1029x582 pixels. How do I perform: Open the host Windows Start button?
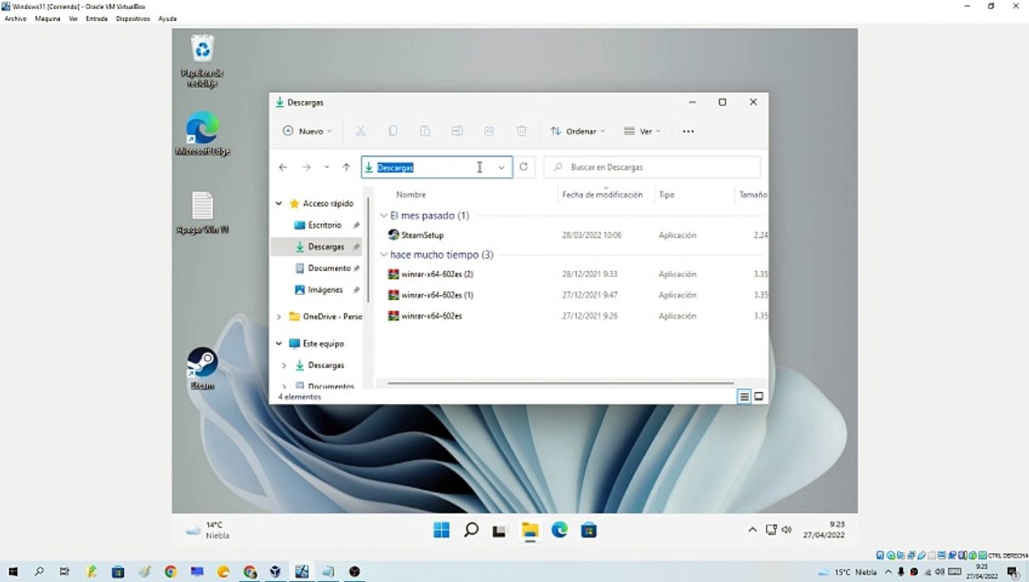pos(13,571)
